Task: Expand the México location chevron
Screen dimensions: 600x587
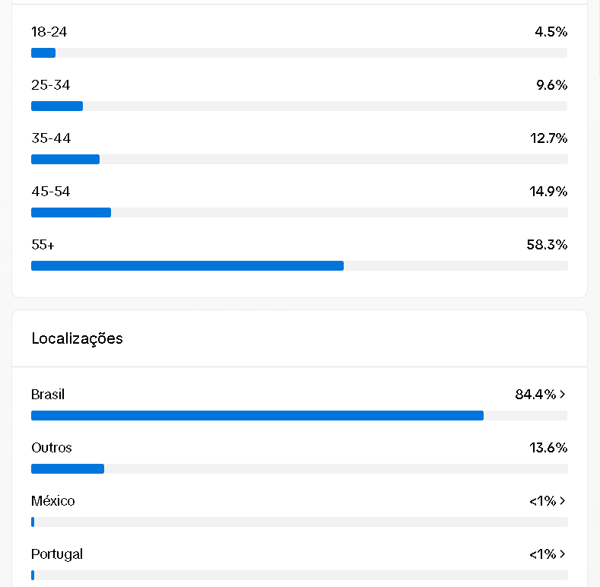Action: click(x=563, y=501)
